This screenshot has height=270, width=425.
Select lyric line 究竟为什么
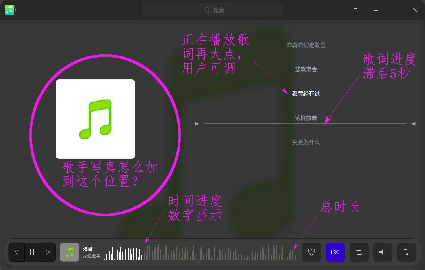click(x=306, y=142)
